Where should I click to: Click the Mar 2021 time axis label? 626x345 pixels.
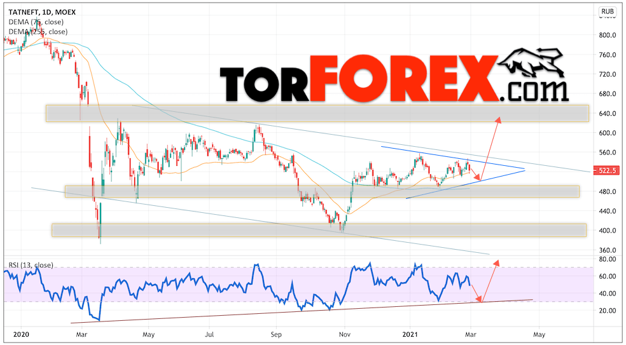pos(471,334)
